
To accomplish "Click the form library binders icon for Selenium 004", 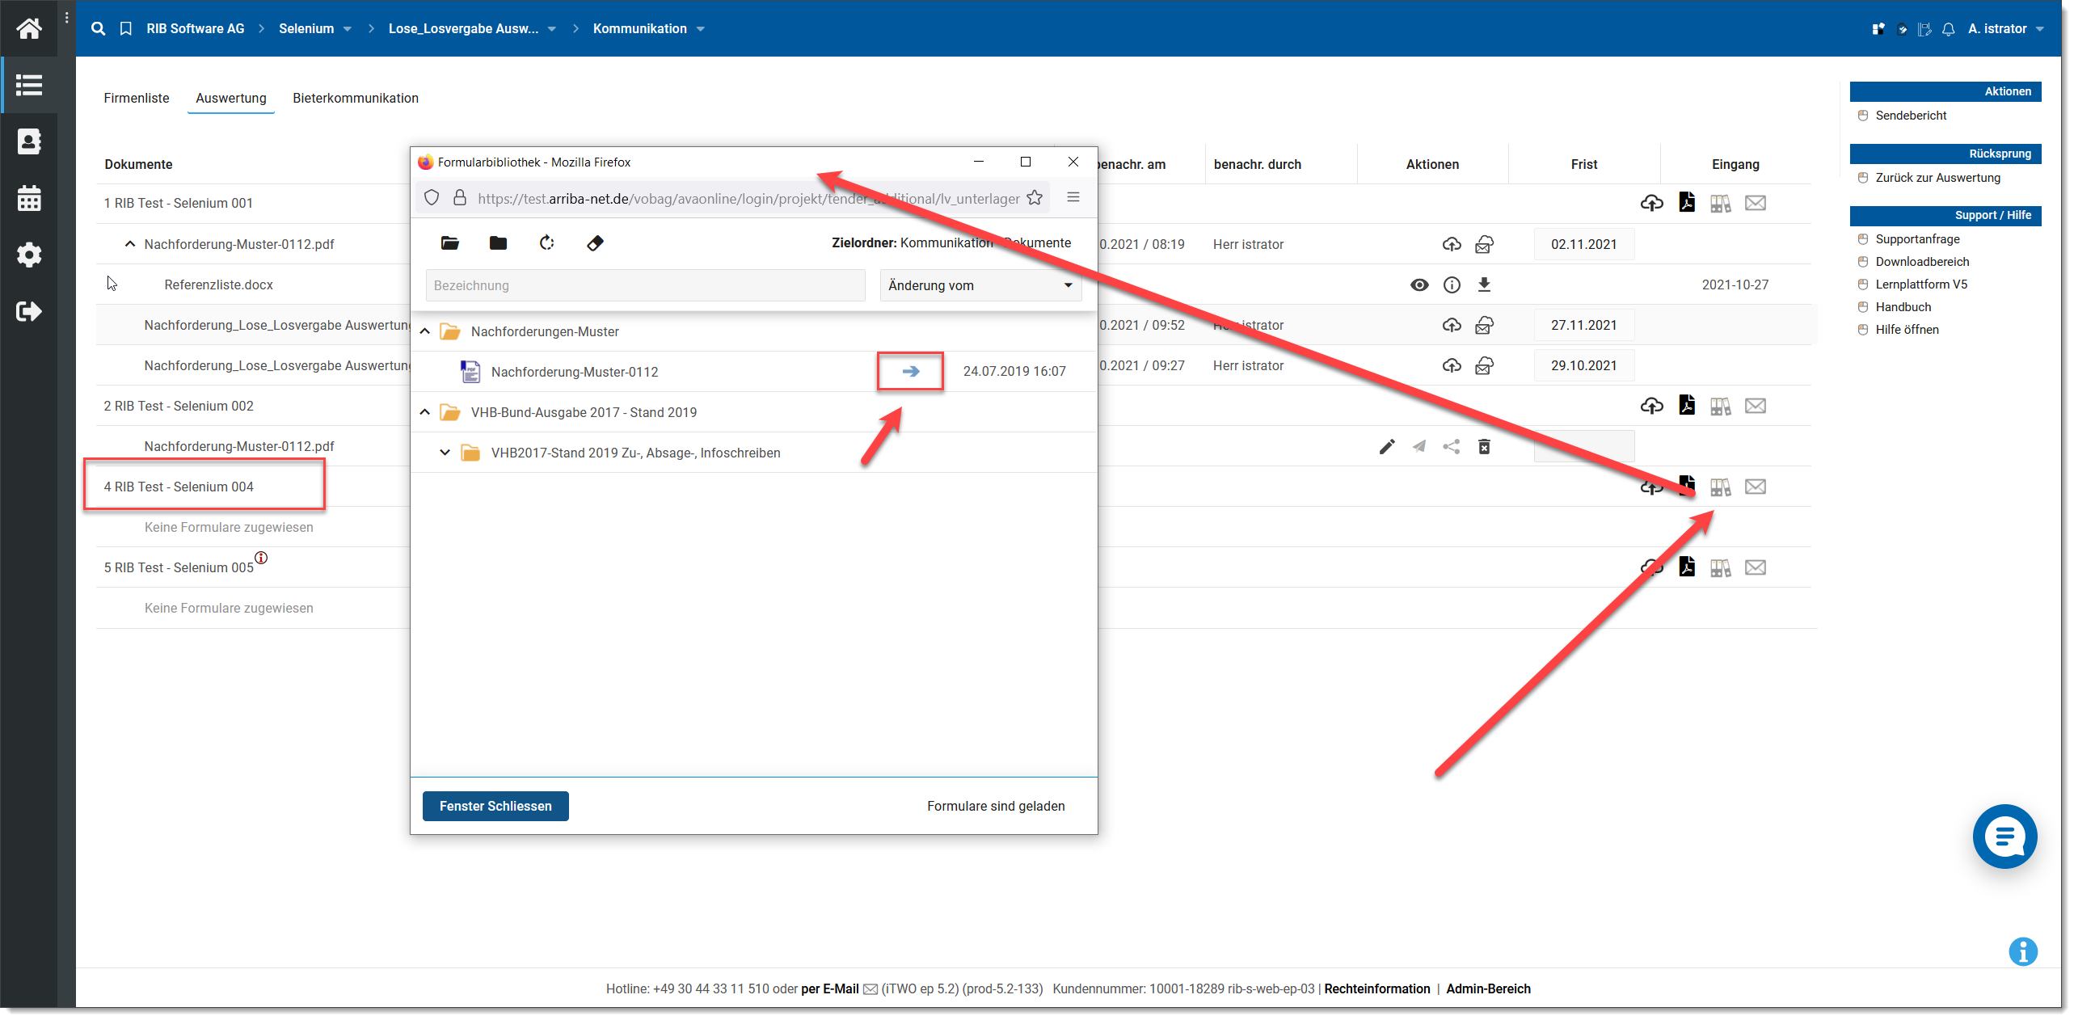I will [1720, 487].
